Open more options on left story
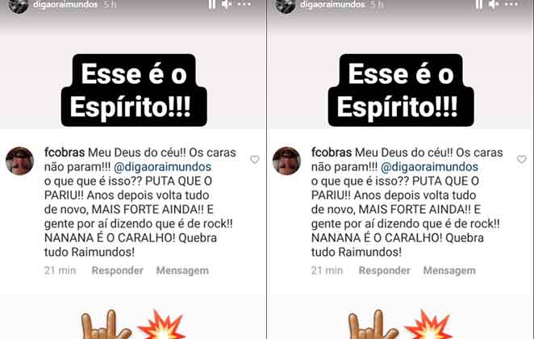The height and width of the screenshot is (339, 534). point(244,4)
